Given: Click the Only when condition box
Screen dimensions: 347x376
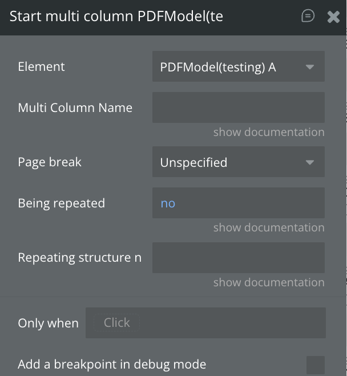Looking at the screenshot, I should [x=205, y=323].
